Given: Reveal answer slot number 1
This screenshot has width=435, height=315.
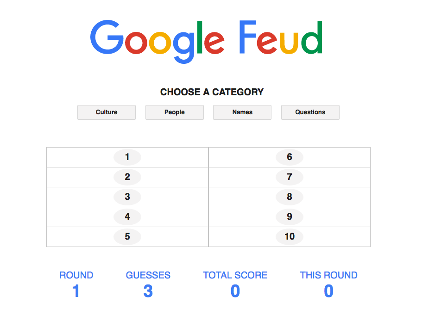Looking at the screenshot, I should (127, 157).
